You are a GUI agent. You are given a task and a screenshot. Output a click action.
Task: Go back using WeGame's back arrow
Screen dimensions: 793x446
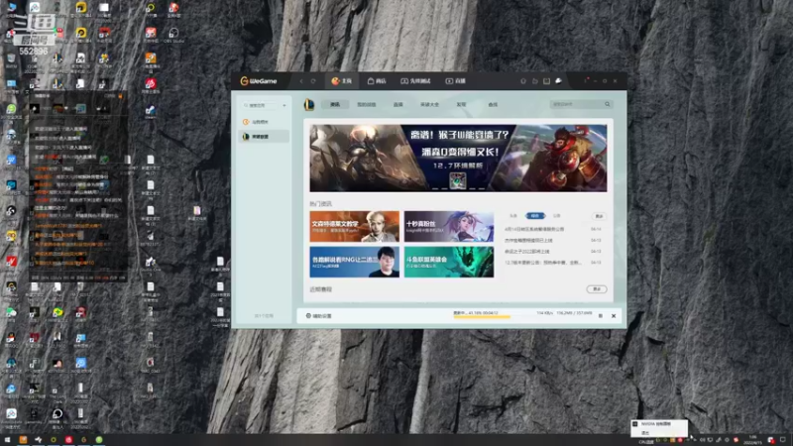pyautogui.click(x=301, y=81)
